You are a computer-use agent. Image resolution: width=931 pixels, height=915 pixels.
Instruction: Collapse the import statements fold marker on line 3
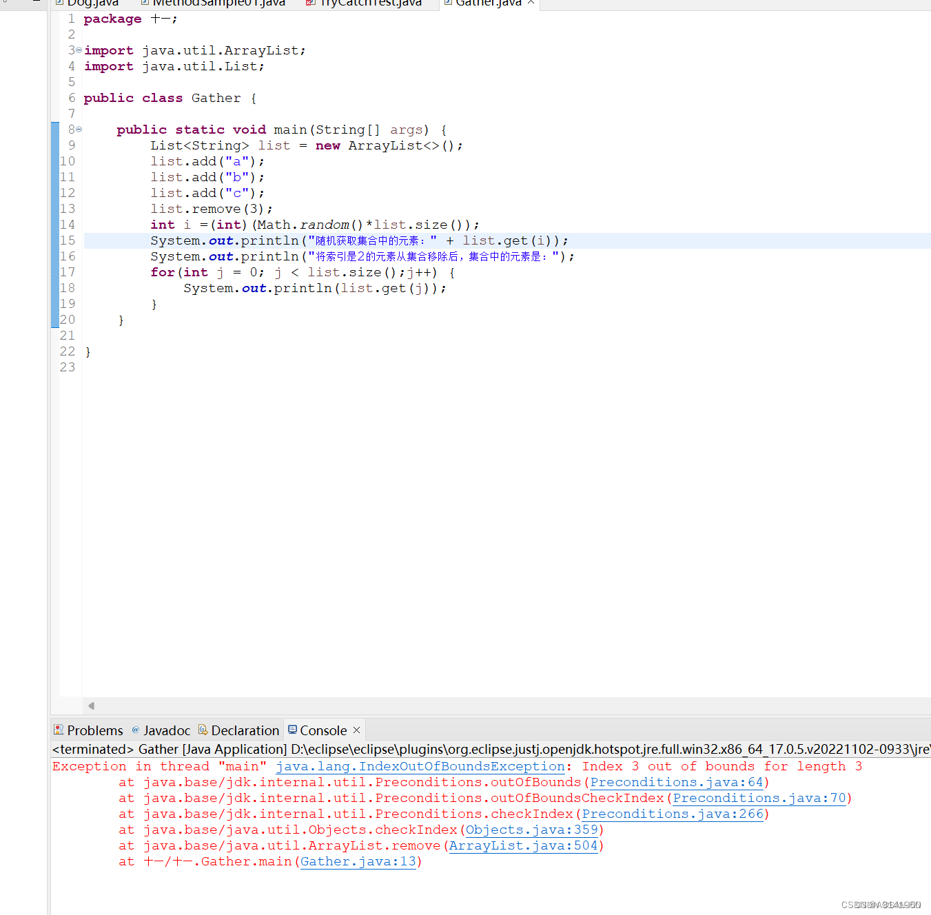click(78, 50)
